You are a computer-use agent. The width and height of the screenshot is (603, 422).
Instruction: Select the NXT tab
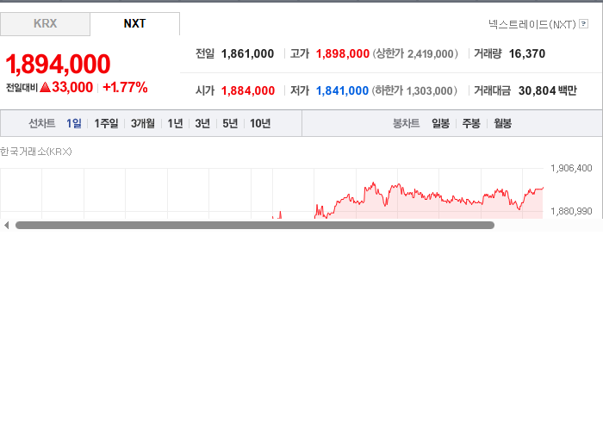click(x=134, y=24)
